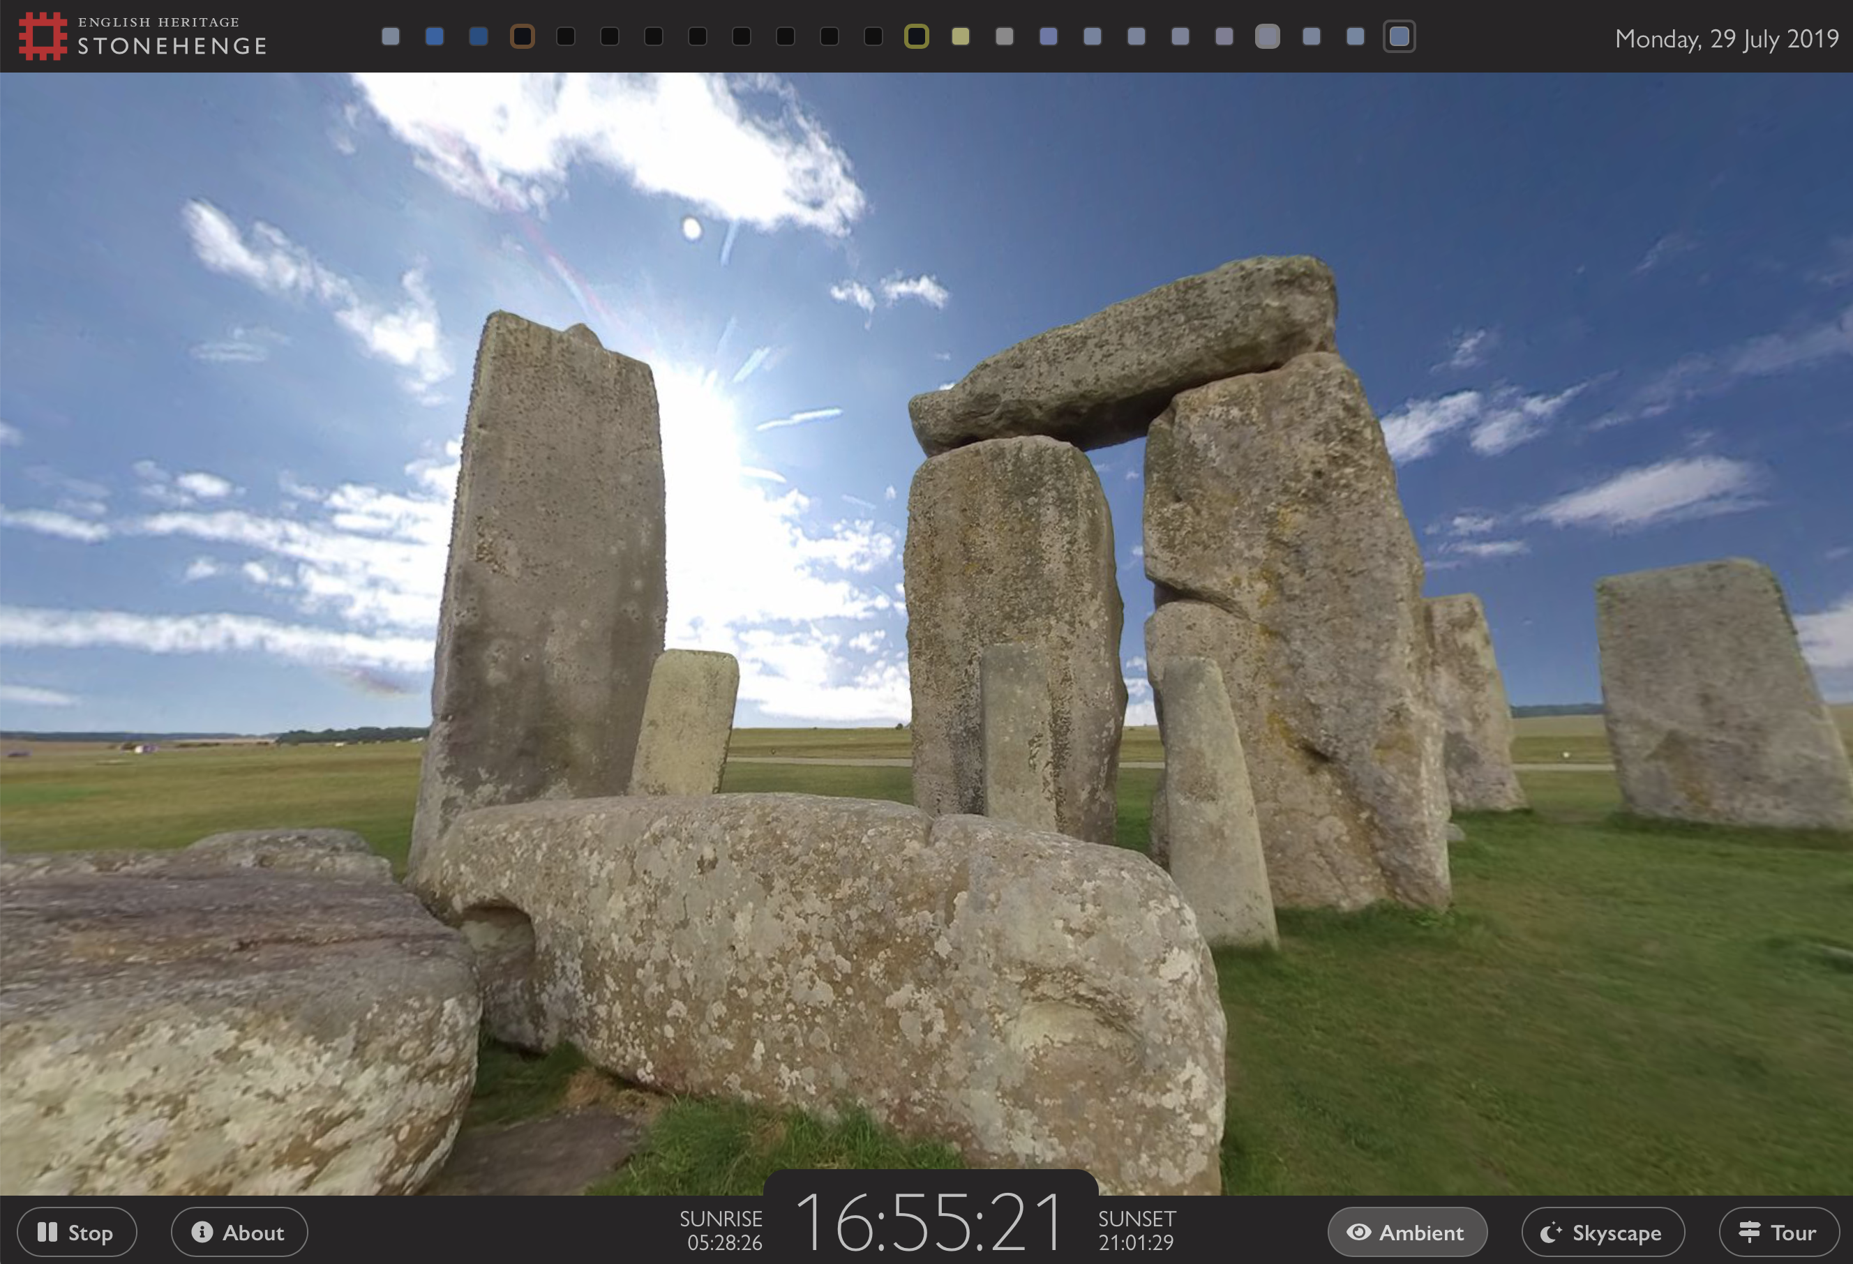
Task: Switch to Skyscape moon view
Action: point(1603,1232)
